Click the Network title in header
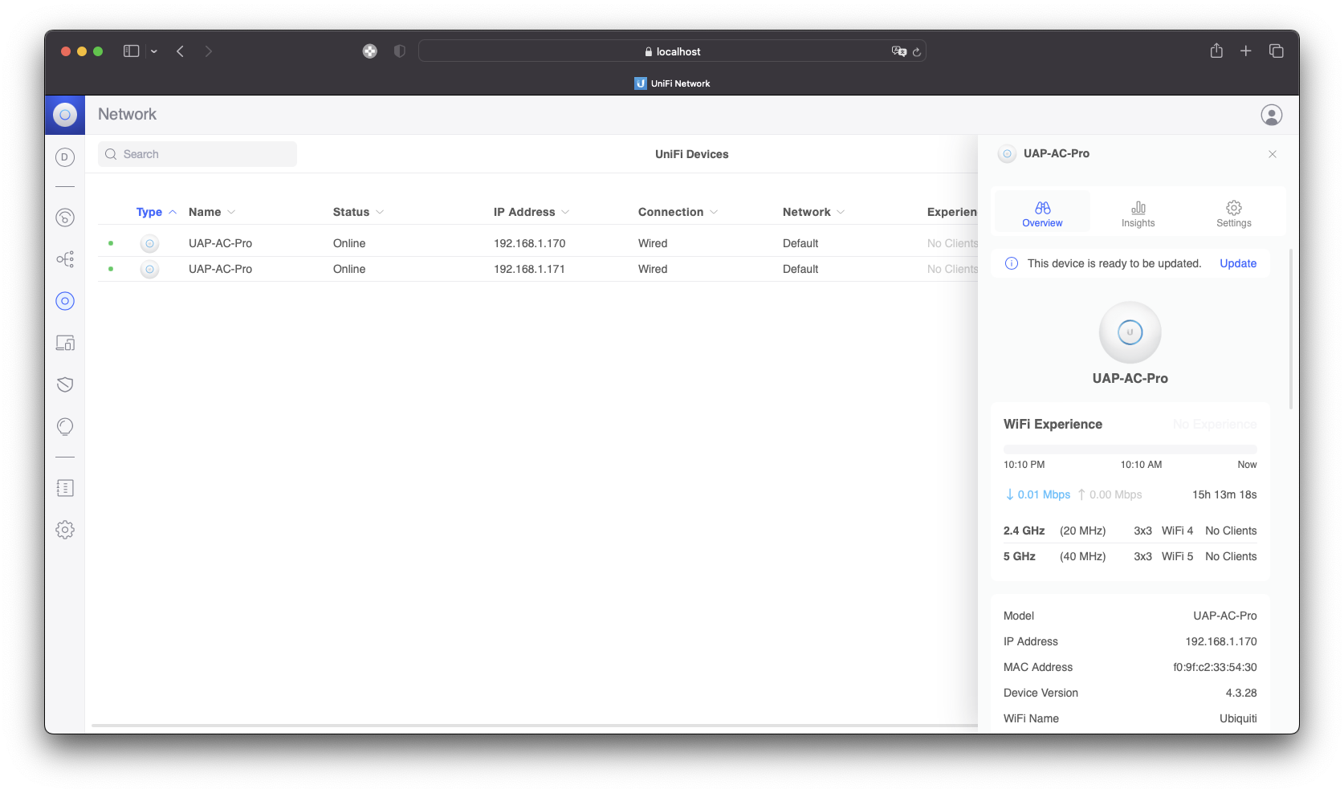The image size is (1344, 793). point(127,114)
